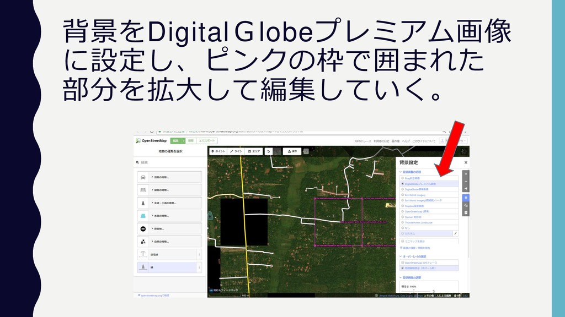
Task: Select Mapbox satellite imagery radio button
Action: 402,206
